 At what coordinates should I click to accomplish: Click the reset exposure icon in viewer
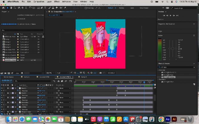point(91,73)
